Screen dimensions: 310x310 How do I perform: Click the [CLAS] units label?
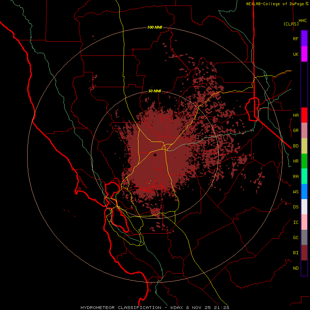coord(291,24)
